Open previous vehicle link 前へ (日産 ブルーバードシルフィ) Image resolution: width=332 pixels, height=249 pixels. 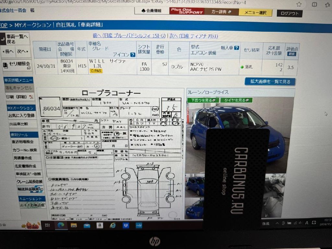click(129, 36)
